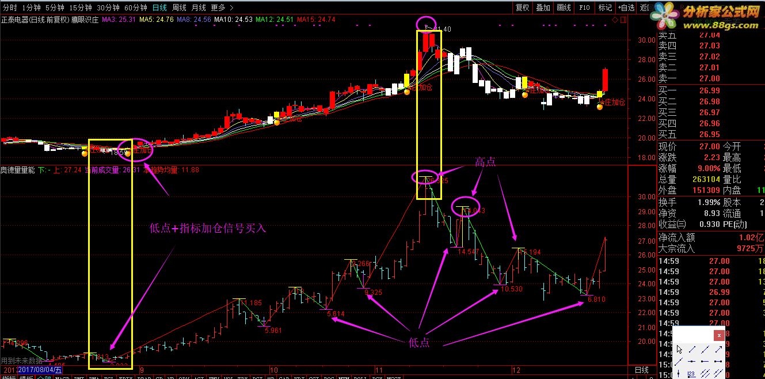Select the arrow pointer drawing tool
This screenshot has width=765, height=379.
pyautogui.click(x=679, y=350)
